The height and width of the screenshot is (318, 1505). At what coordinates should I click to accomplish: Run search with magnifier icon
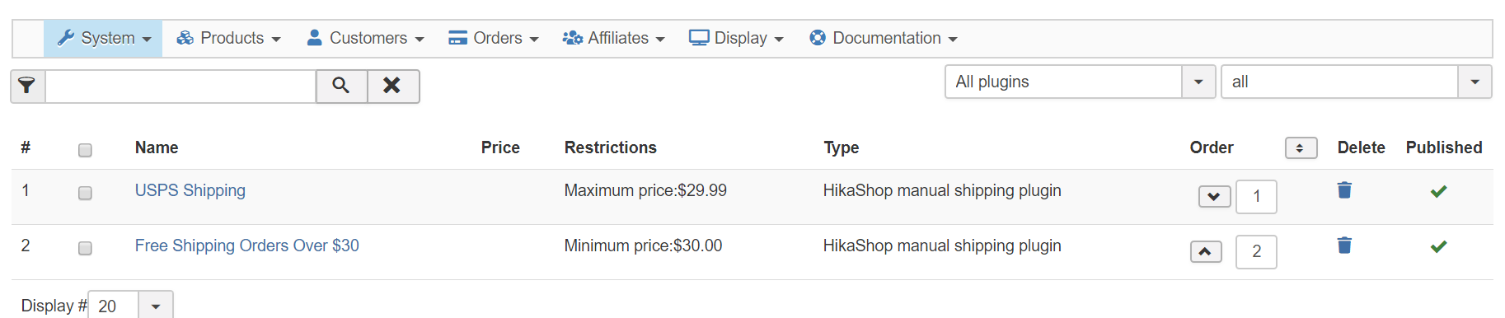tap(341, 86)
